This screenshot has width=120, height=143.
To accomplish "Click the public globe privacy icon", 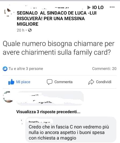I will [x=30, y=30].
